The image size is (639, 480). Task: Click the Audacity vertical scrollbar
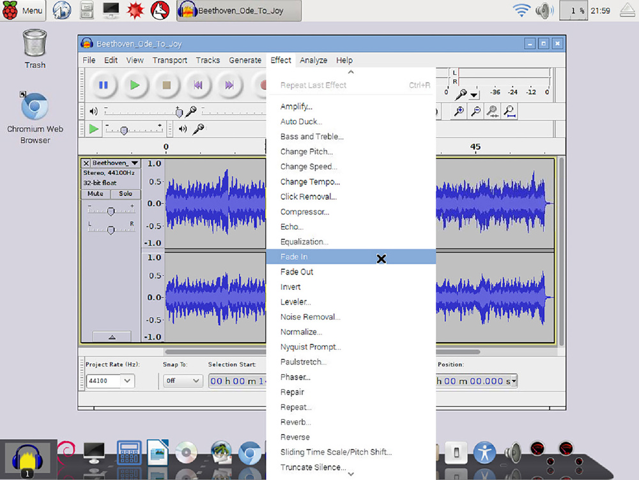(x=562, y=251)
